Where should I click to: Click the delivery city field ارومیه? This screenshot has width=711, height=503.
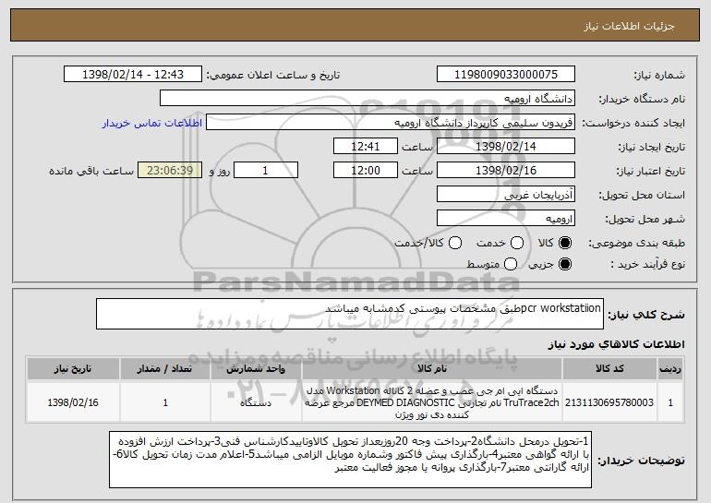[506, 219]
